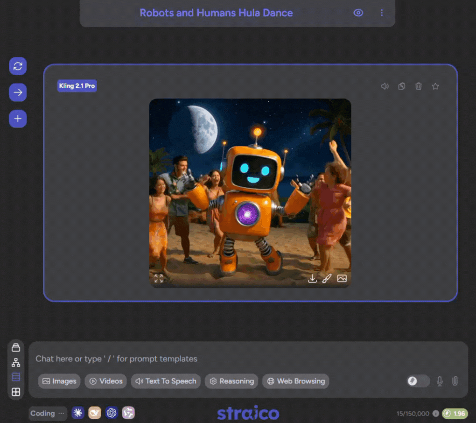Toggle the lightning bolt switch

pyautogui.click(x=418, y=381)
